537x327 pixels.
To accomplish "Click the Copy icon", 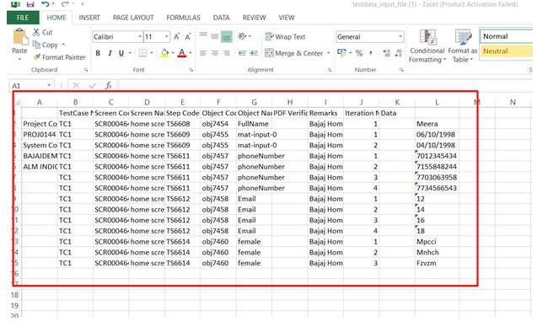I will 36,45.
